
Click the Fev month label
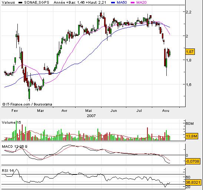tap(14, 111)
